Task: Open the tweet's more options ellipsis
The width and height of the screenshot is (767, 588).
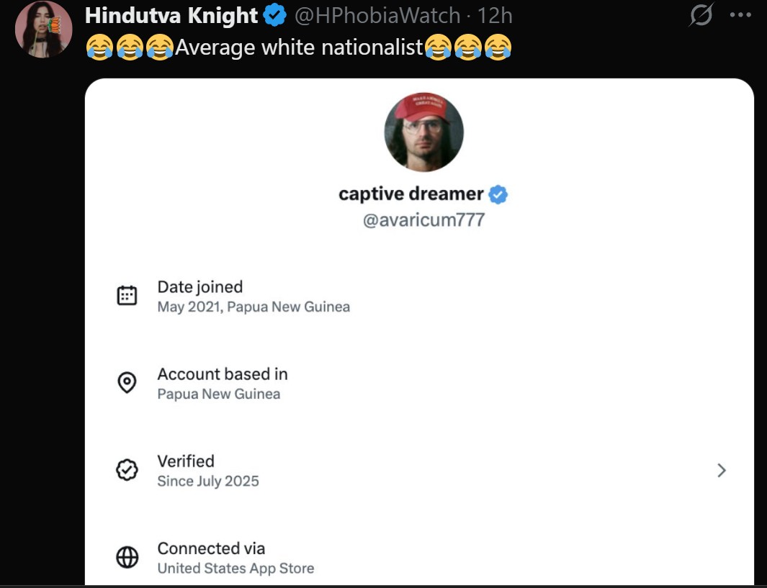Action: point(740,15)
